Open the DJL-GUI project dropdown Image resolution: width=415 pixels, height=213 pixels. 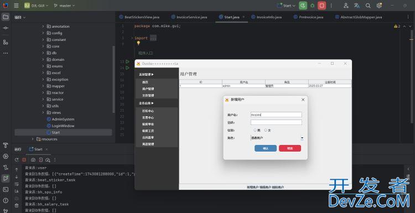pos(37,6)
